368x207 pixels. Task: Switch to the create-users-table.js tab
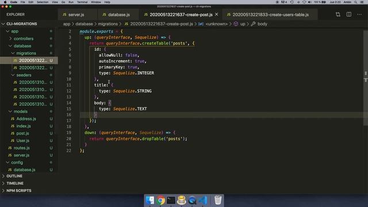270,14
